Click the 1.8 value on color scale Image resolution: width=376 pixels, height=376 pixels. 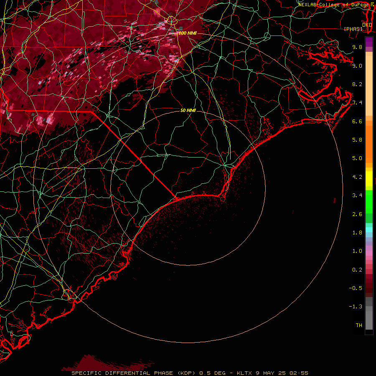[357, 233]
